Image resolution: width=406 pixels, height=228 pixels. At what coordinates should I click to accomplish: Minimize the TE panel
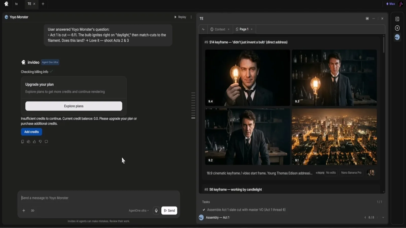[x=374, y=18]
